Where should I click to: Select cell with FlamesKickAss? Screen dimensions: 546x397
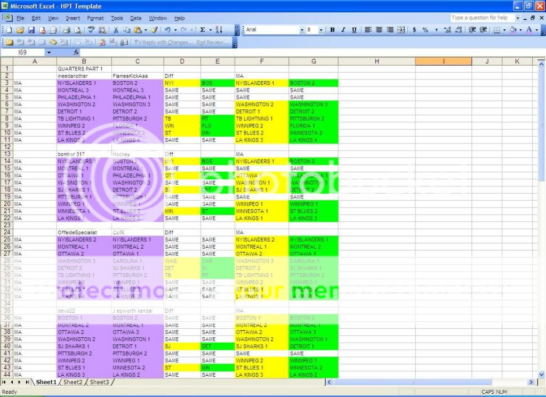coord(138,76)
